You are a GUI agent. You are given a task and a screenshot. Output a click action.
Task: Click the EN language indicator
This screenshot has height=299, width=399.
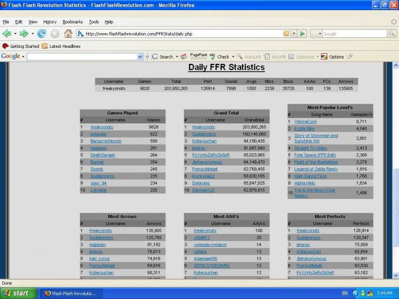click(x=345, y=293)
